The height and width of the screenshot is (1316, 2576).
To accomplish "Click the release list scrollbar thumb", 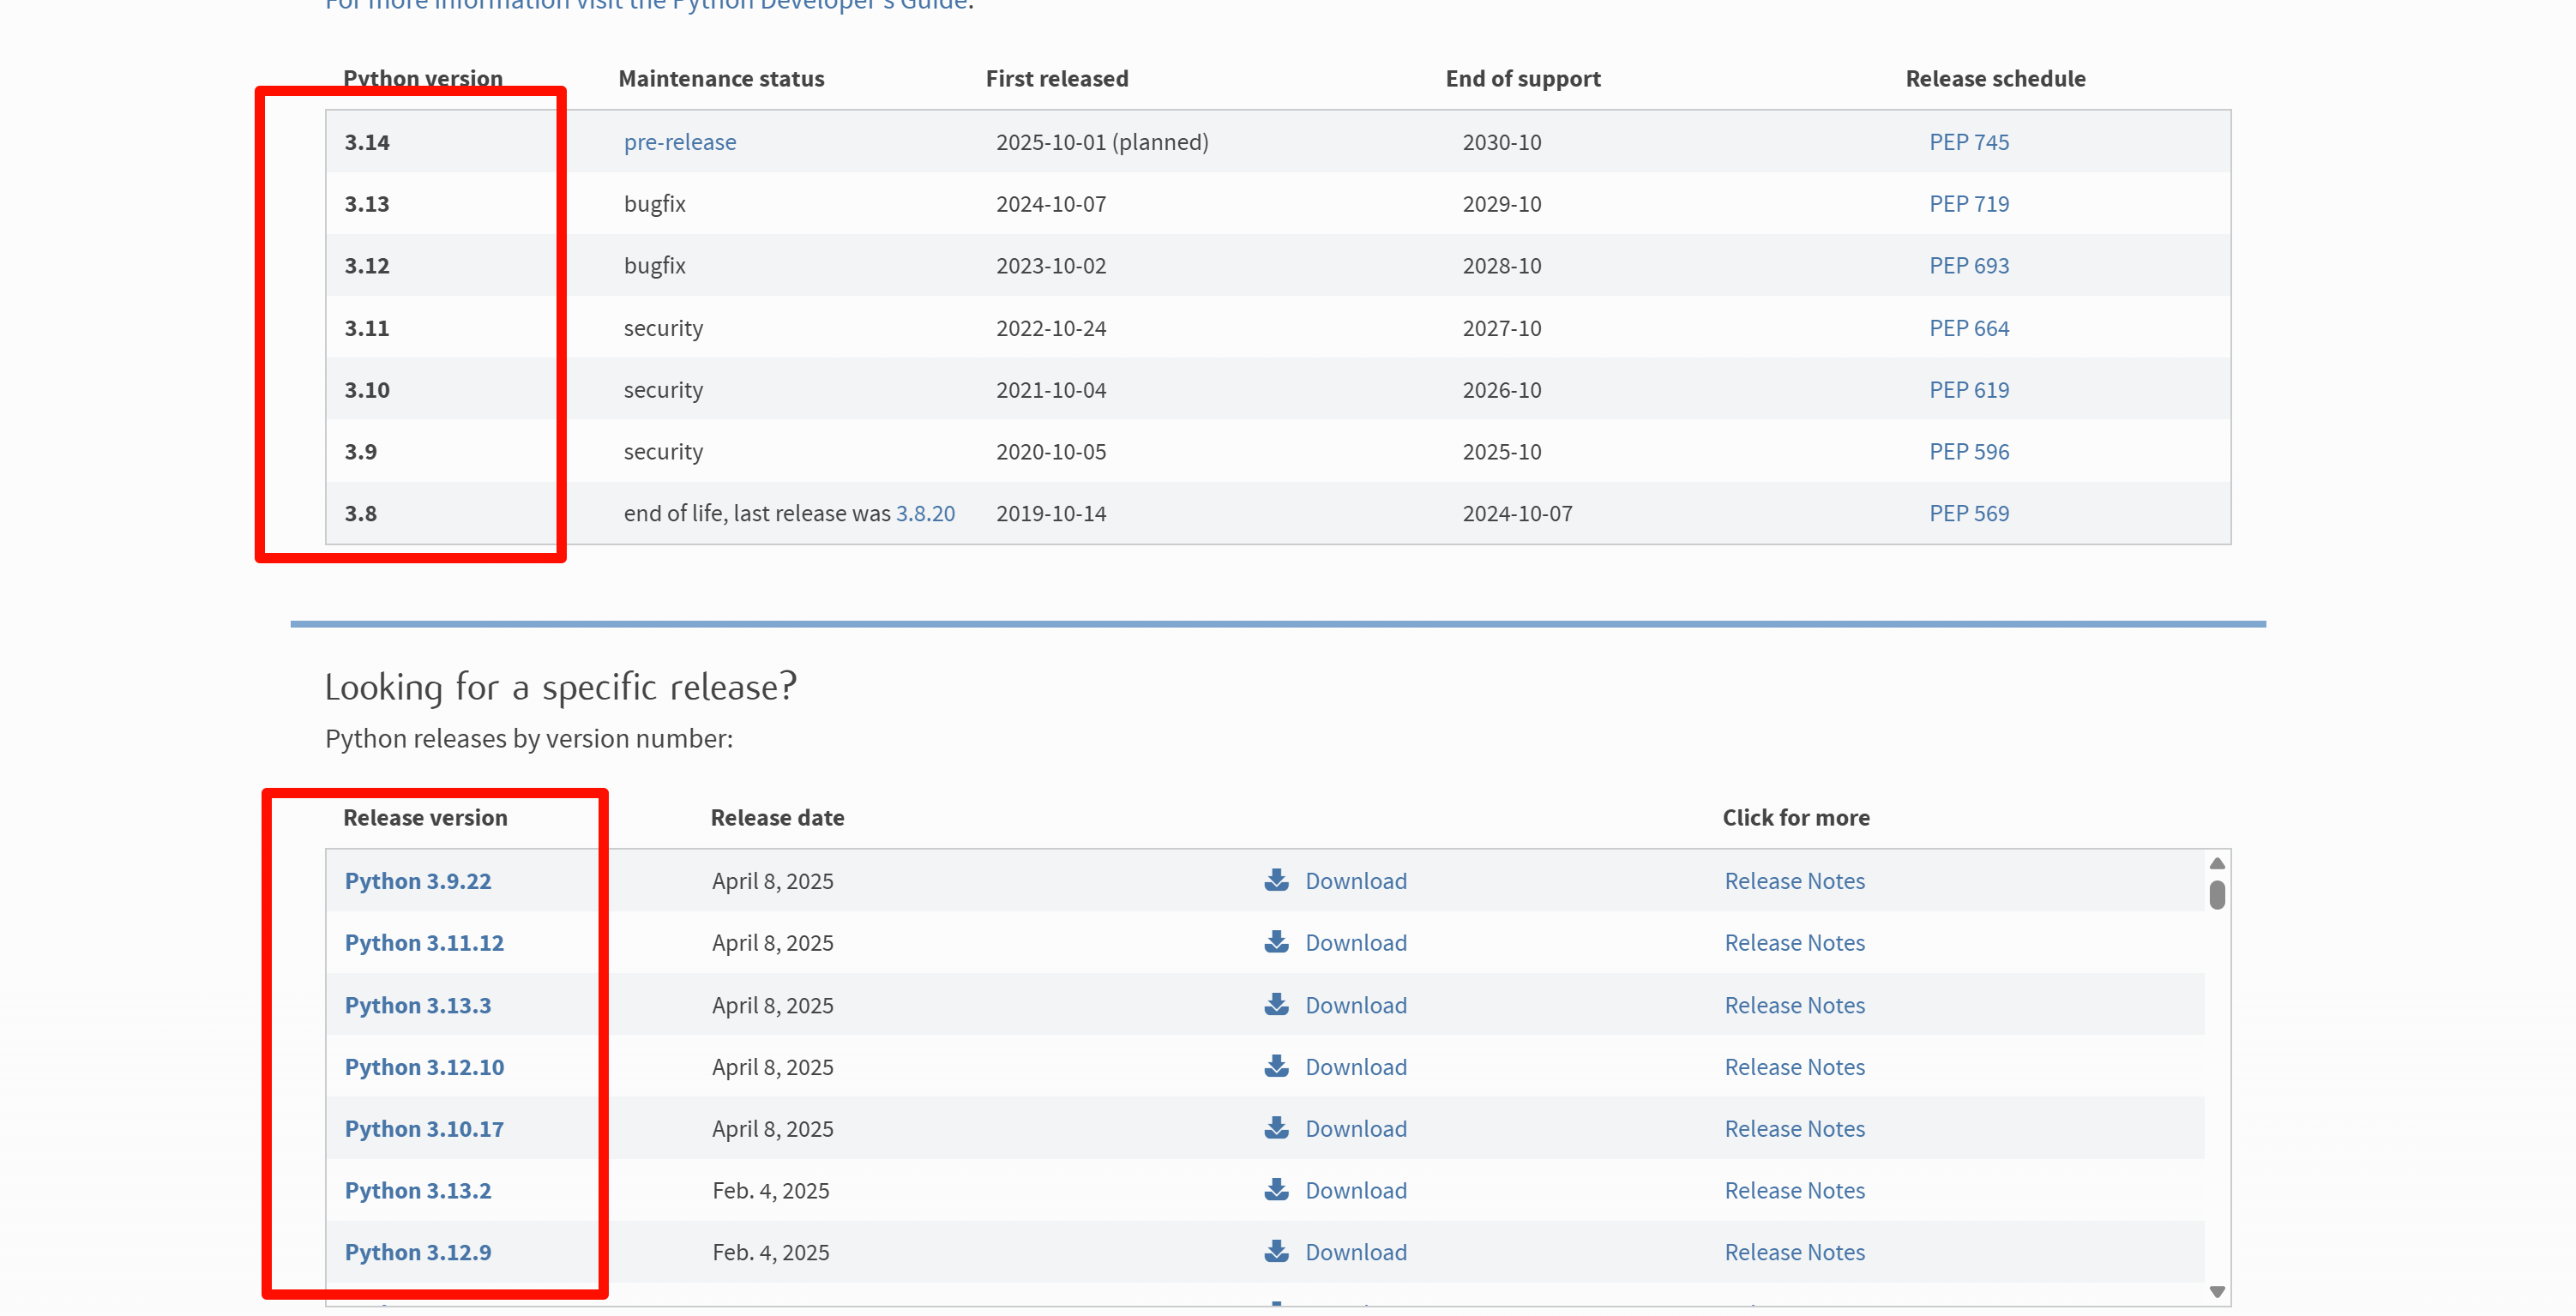I will [2217, 895].
